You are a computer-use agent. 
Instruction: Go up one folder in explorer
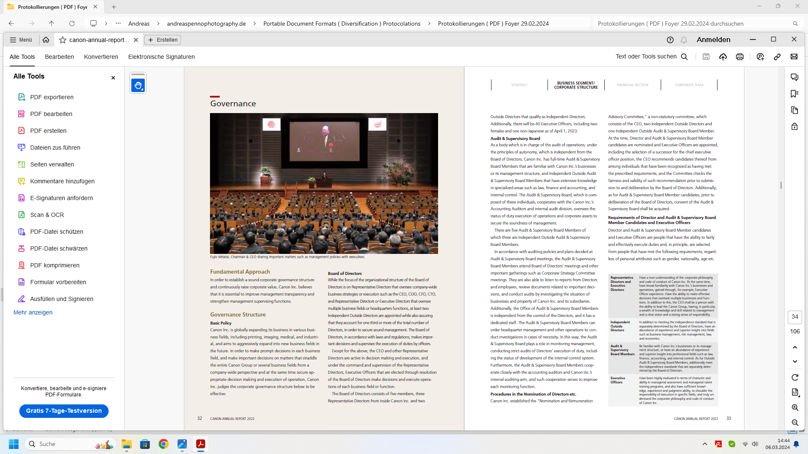pyautogui.click(x=51, y=24)
